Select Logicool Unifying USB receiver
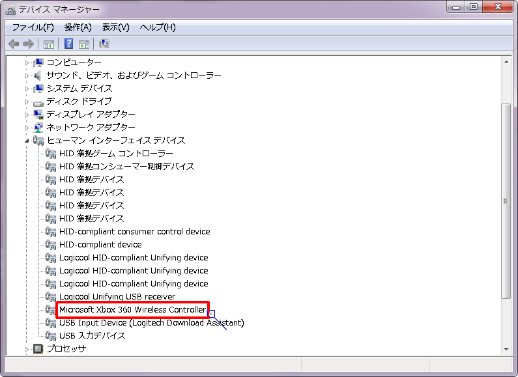This screenshot has height=377, width=518. [x=117, y=296]
